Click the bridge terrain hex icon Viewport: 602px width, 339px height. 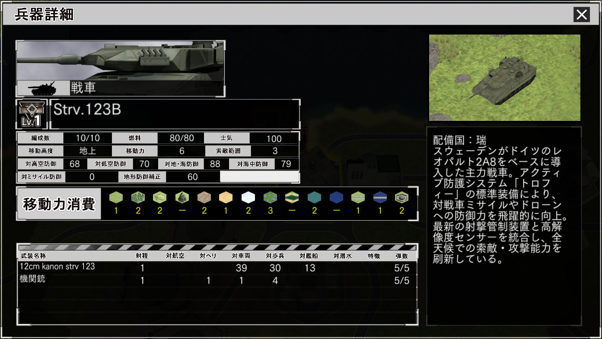380,197
